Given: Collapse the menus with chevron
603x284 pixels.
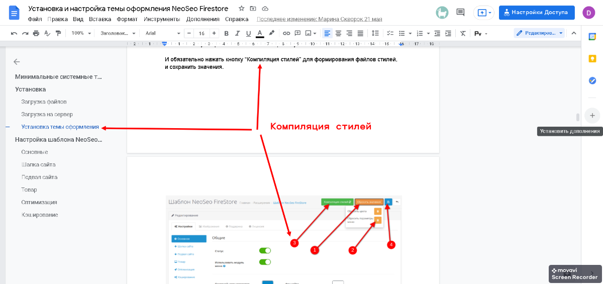Looking at the screenshot, I should [x=574, y=33].
